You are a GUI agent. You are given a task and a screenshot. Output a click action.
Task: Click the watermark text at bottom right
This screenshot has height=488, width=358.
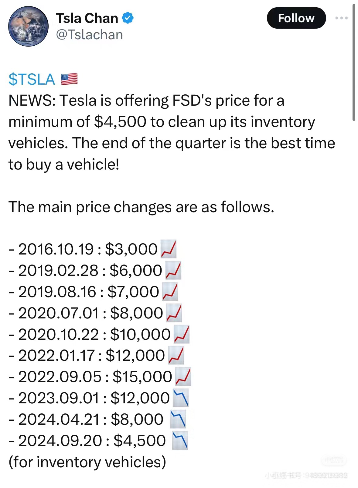[306, 475]
